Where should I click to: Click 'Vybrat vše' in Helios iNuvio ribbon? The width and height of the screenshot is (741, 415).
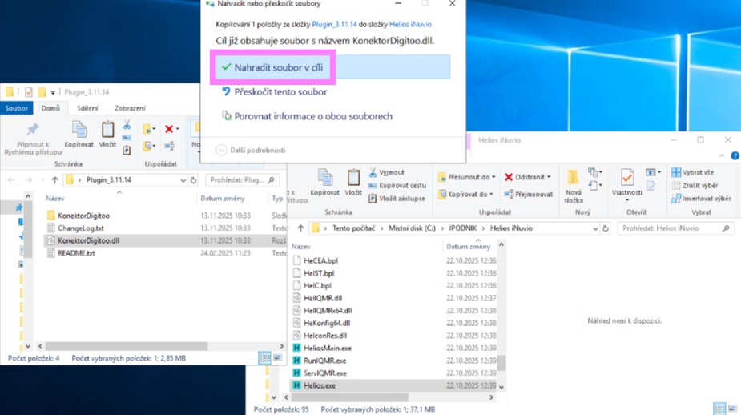point(693,172)
